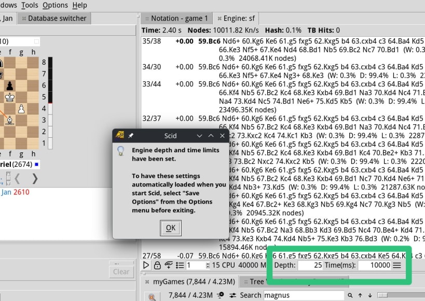Image resolution: width=425 pixels, height=301 pixels.
Task: Click the evaluation bar beside the board
Action: [50, 103]
